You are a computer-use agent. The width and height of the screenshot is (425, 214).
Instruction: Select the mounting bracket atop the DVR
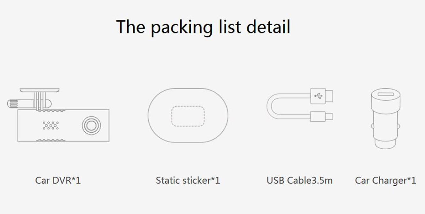pos(40,91)
